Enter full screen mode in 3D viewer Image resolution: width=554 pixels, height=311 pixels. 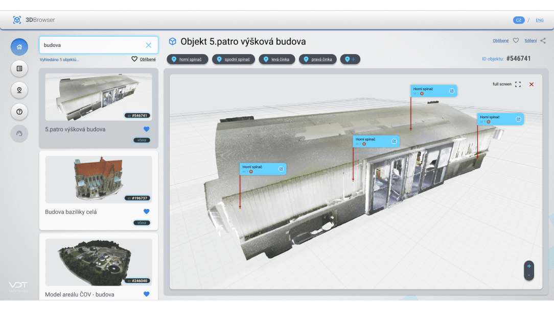[518, 84]
